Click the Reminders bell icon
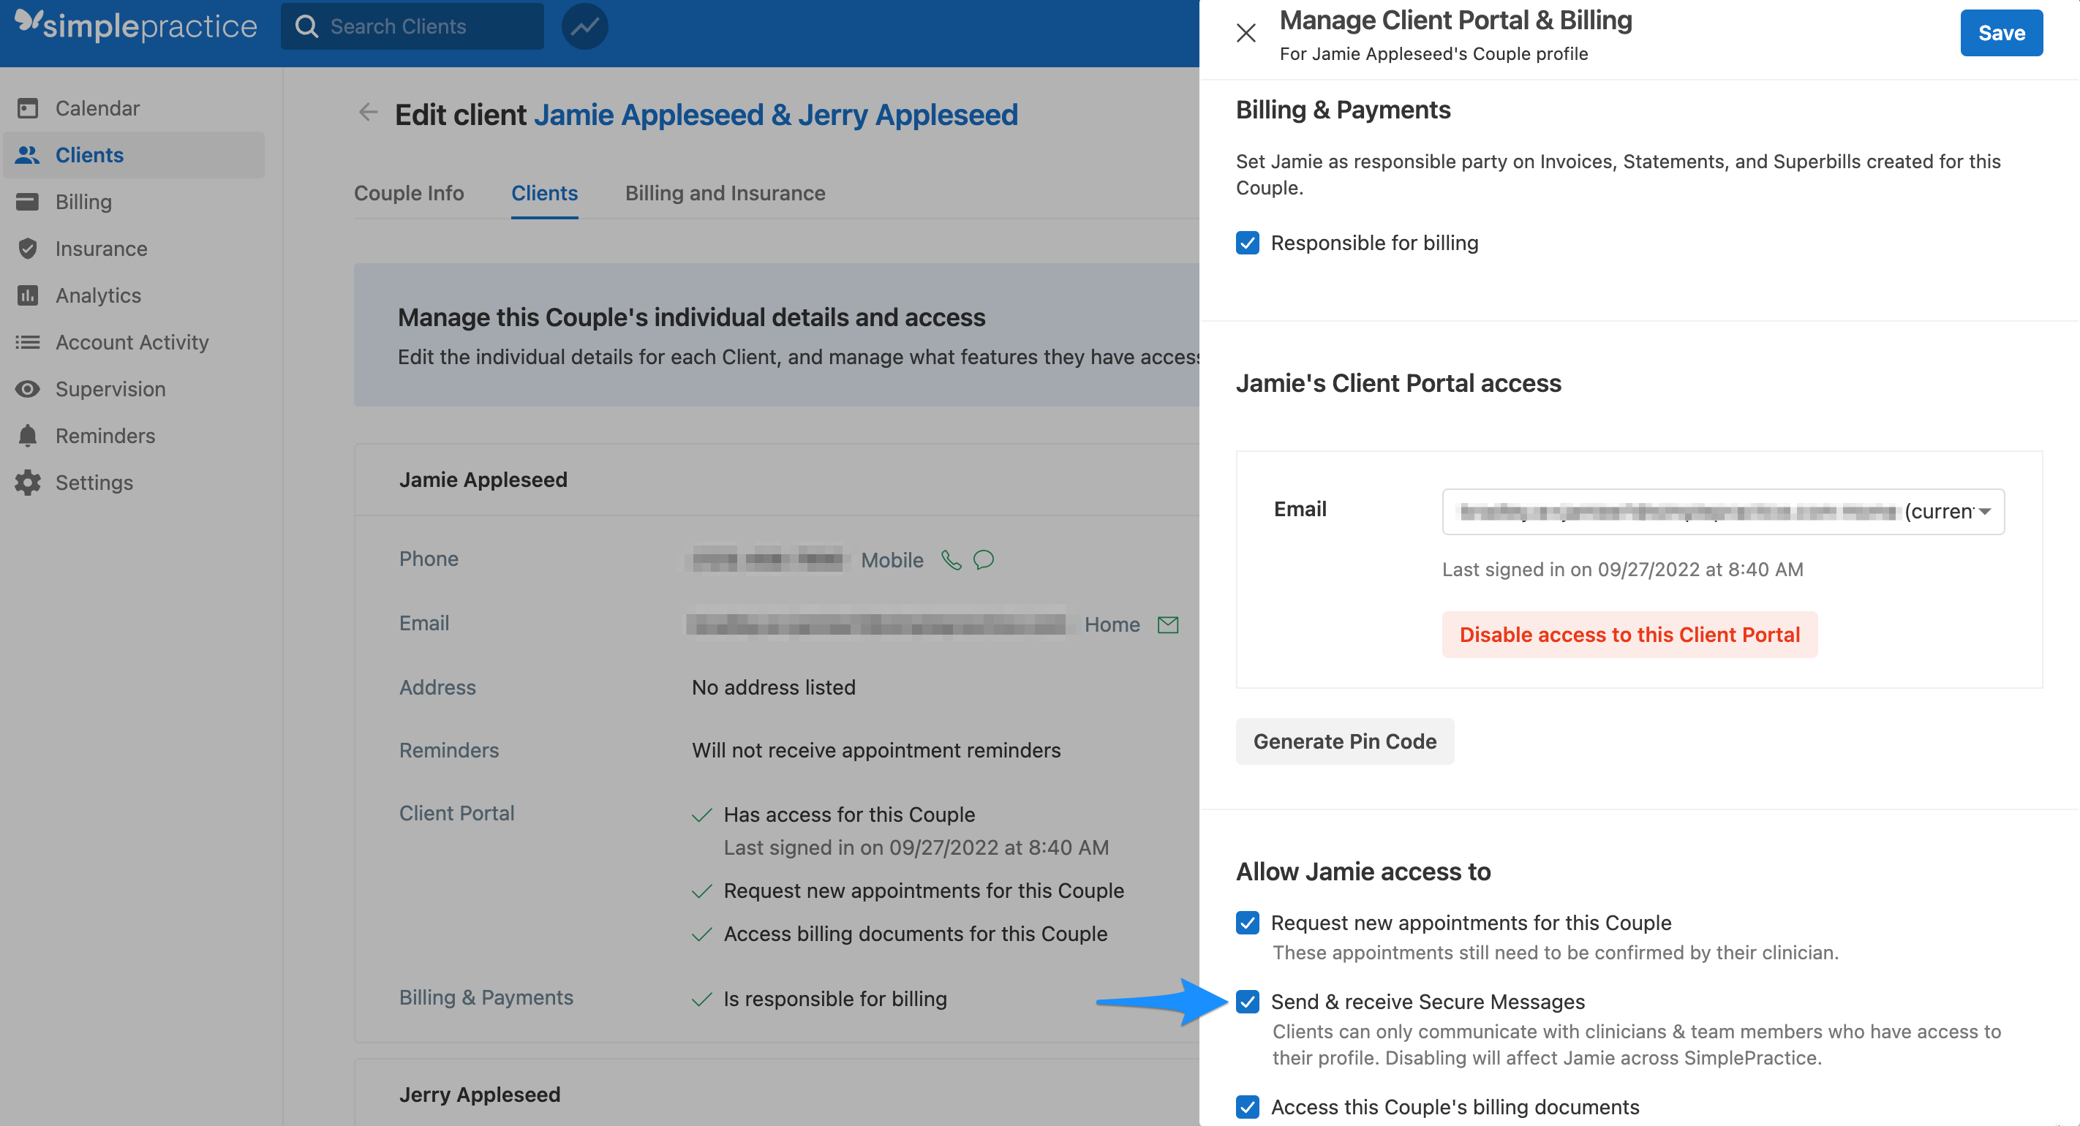 (x=28, y=435)
